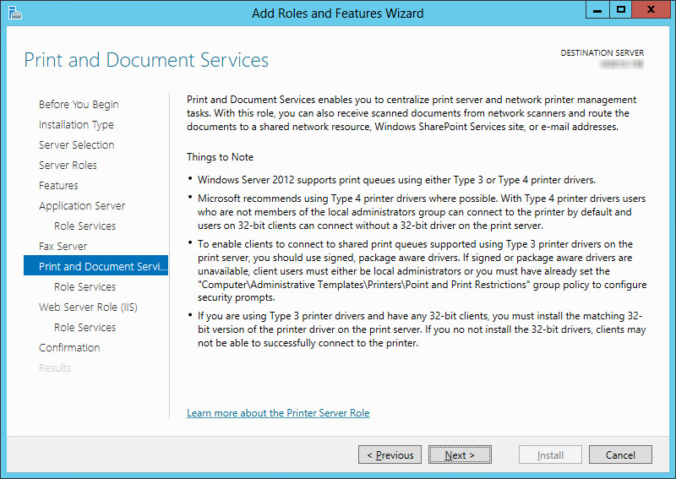
Task: Open the Application Server page
Action: tap(82, 206)
